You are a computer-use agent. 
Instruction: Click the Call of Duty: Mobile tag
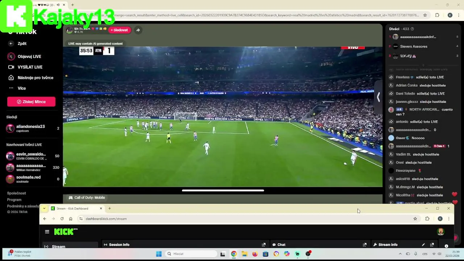87,198
